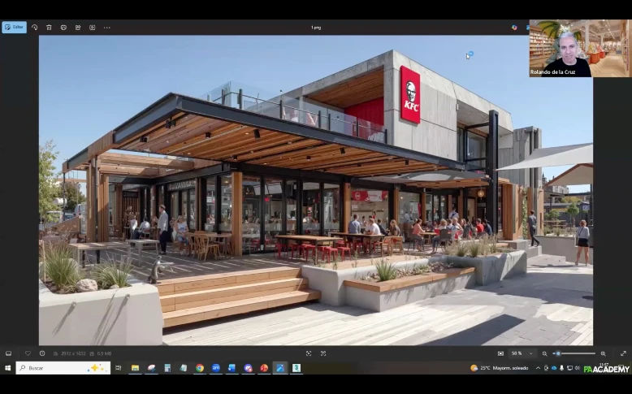Toggle the filmstrip view icon
Viewport: 632px width, 394px height.
[x=9, y=353]
